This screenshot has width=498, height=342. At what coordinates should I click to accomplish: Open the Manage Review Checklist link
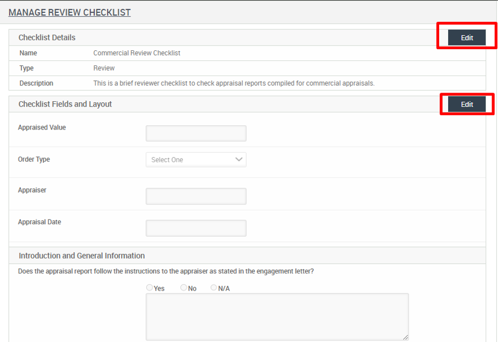pos(70,12)
